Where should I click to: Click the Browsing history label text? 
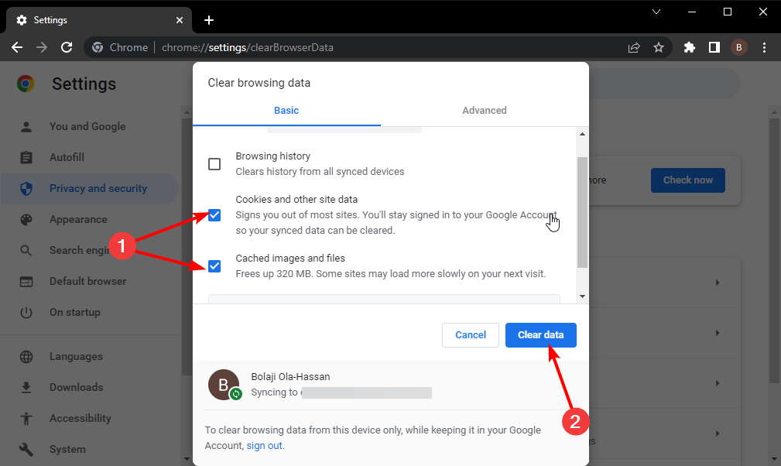click(x=273, y=156)
